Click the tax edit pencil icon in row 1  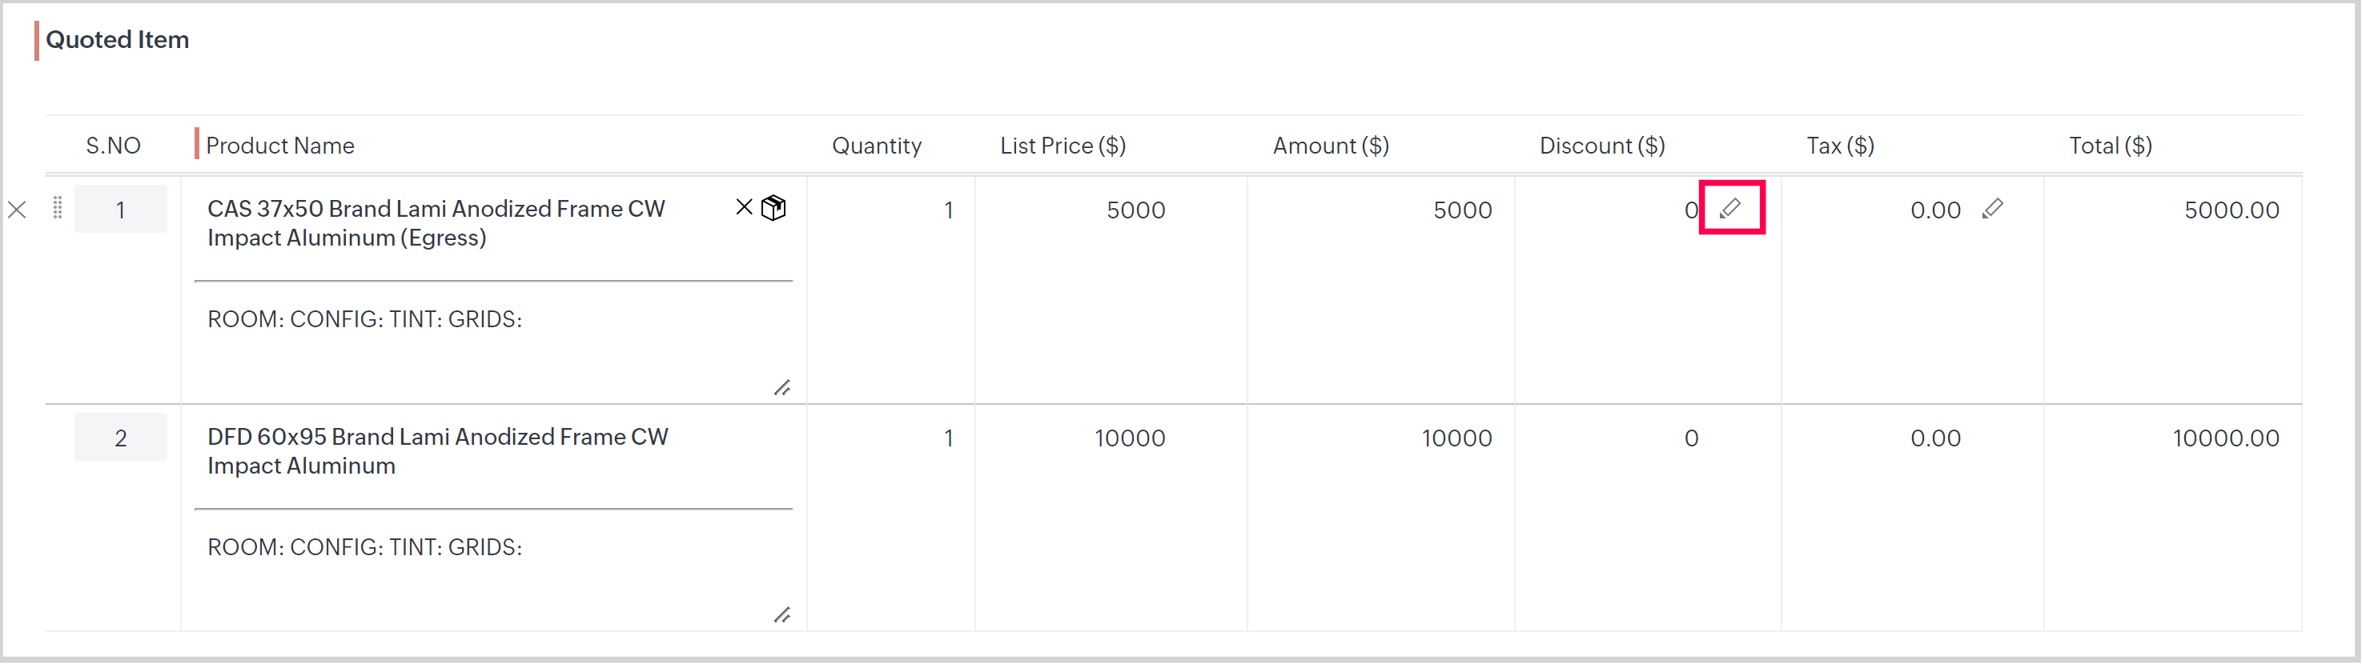pos(1992,209)
